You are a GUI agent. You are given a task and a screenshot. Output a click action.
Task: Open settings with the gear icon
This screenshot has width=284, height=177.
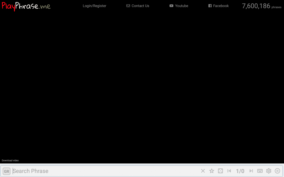click(269, 171)
